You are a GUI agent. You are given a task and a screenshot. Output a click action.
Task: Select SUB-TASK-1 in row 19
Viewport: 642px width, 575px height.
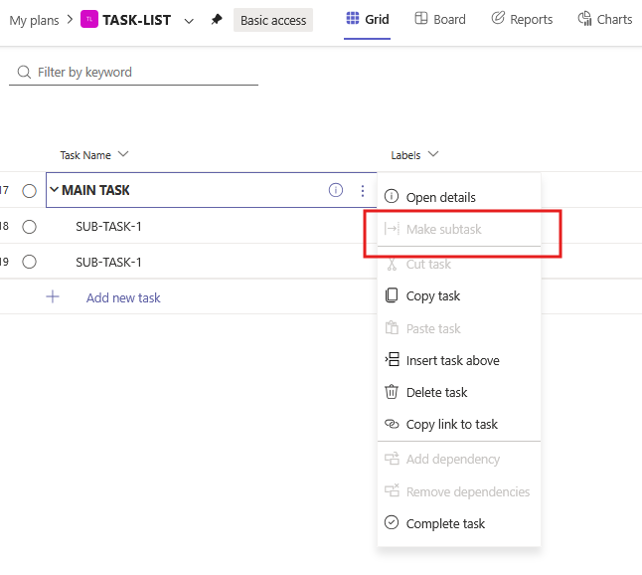click(x=108, y=262)
